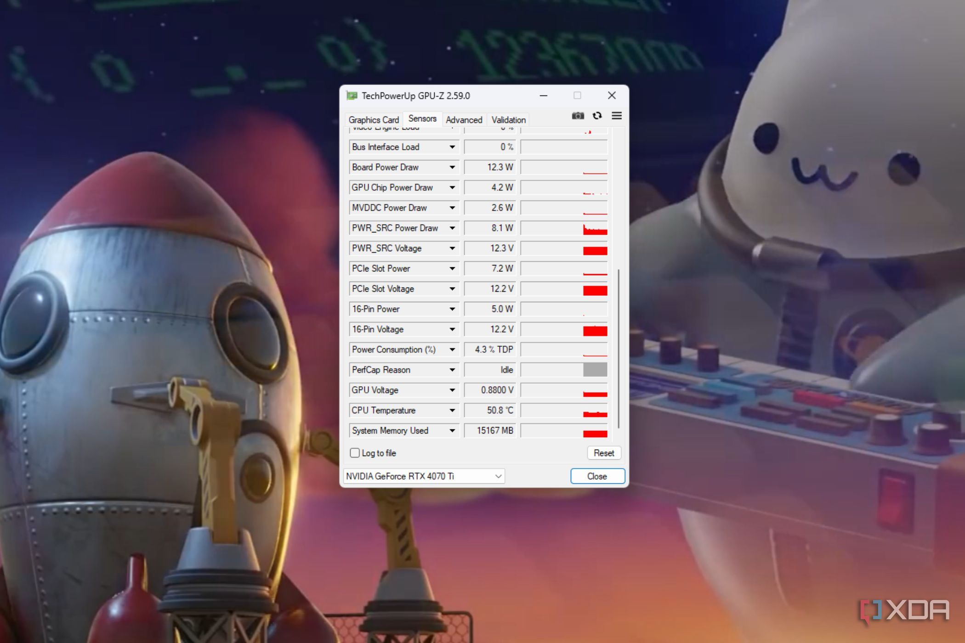Viewport: 965px width, 643px height.
Task: Select the Sensors tab
Action: point(422,118)
